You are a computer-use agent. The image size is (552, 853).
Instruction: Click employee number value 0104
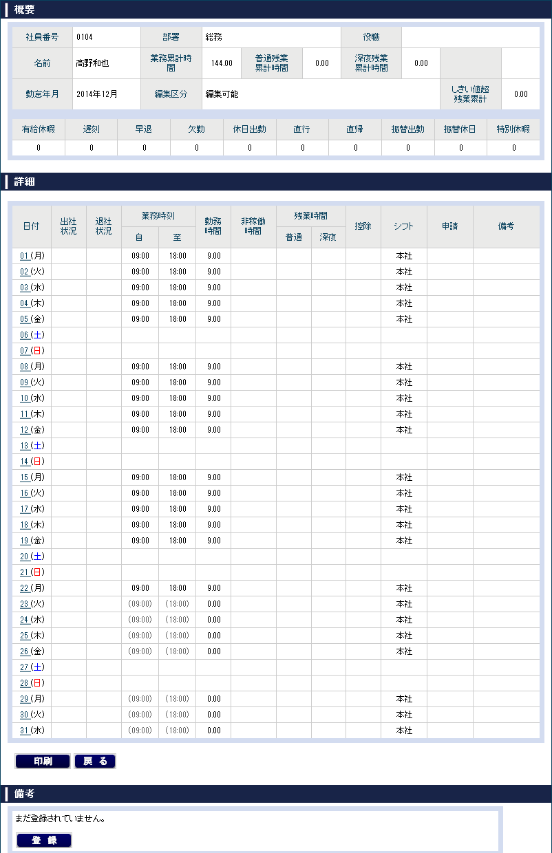[84, 37]
